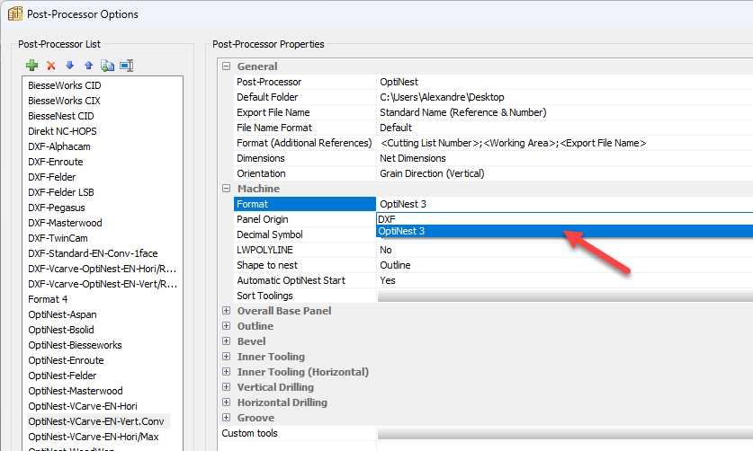Select Format 4 in the list
This screenshot has height=451, width=753.
pyautogui.click(x=48, y=299)
